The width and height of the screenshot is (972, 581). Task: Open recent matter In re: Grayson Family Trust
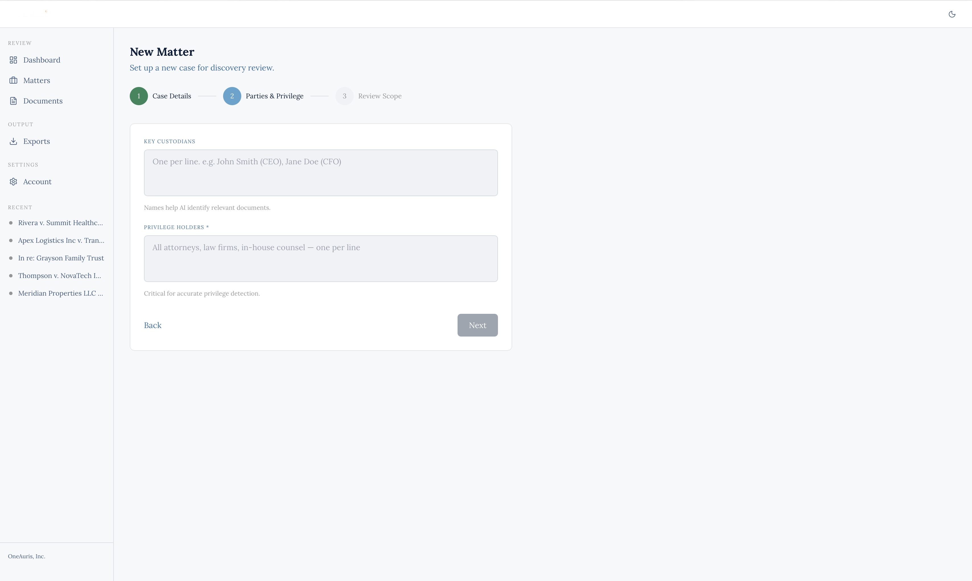(61, 258)
